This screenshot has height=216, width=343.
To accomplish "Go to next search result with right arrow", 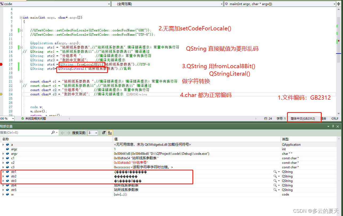I will click(68, 133).
